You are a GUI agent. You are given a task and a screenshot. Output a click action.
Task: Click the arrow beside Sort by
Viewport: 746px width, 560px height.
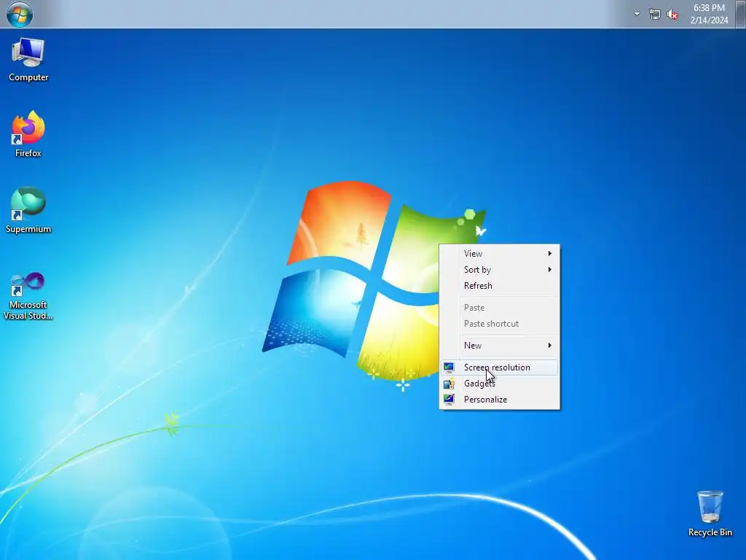click(549, 270)
